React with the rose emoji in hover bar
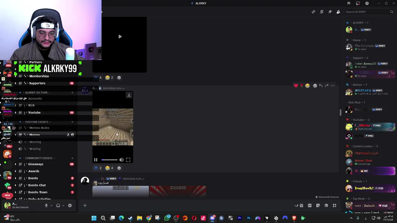Image resolution: width=397 pixels, height=223 pixels. coord(301,85)
